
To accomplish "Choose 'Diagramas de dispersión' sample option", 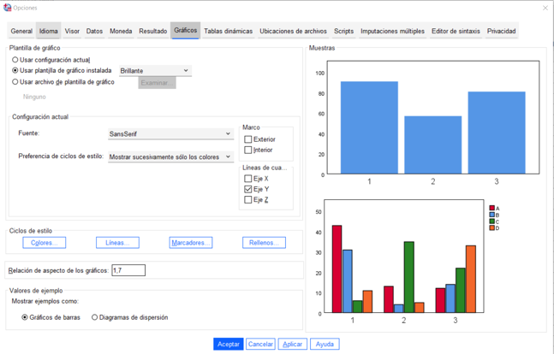I will pyautogui.click(x=95, y=317).
